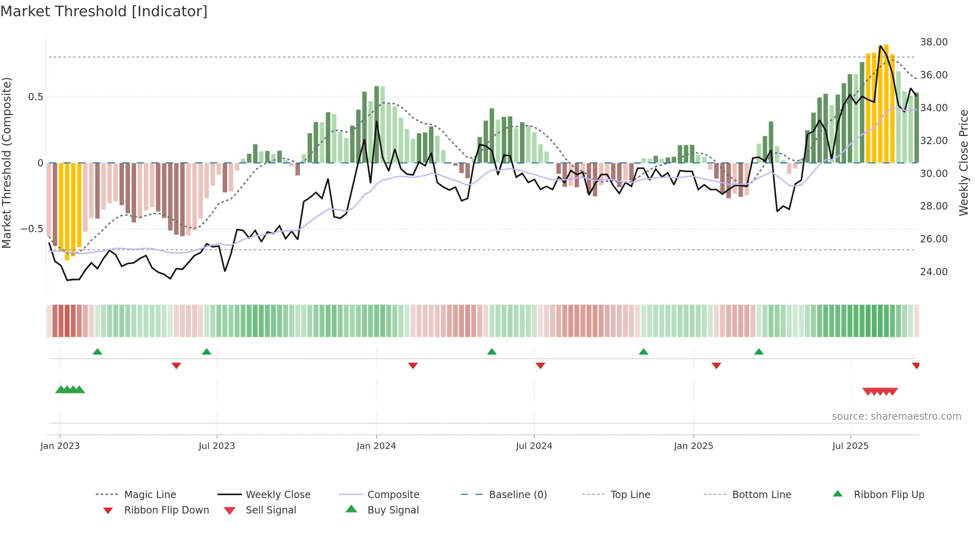This screenshot has height=548, width=975.
Task: Click the 30.00 price axis label
Action: click(934, 173)
